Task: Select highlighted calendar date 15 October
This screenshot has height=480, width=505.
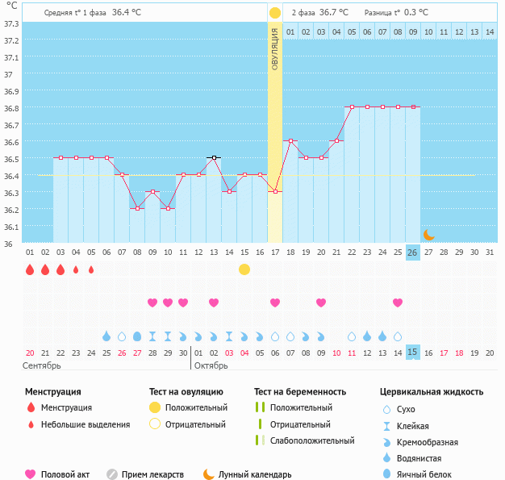Action: (412, 352)
